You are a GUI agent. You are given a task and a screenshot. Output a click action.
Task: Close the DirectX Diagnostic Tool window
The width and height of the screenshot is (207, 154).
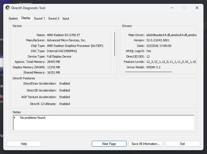click(197, 8)
